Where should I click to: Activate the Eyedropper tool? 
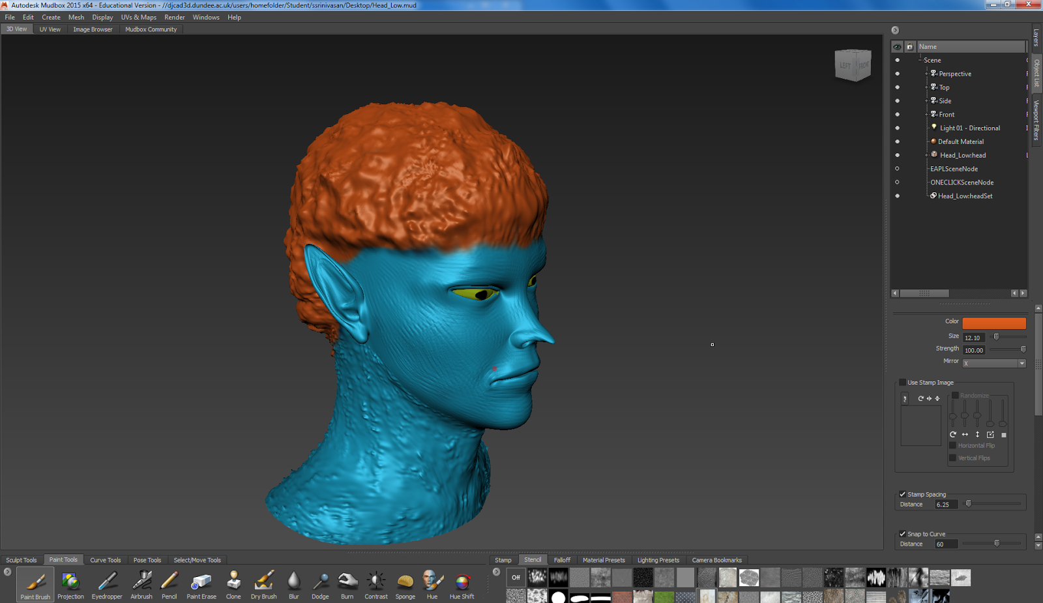pos(106,585)
